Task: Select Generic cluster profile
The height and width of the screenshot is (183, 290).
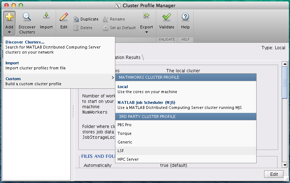Action: click(x=186, y=142)
